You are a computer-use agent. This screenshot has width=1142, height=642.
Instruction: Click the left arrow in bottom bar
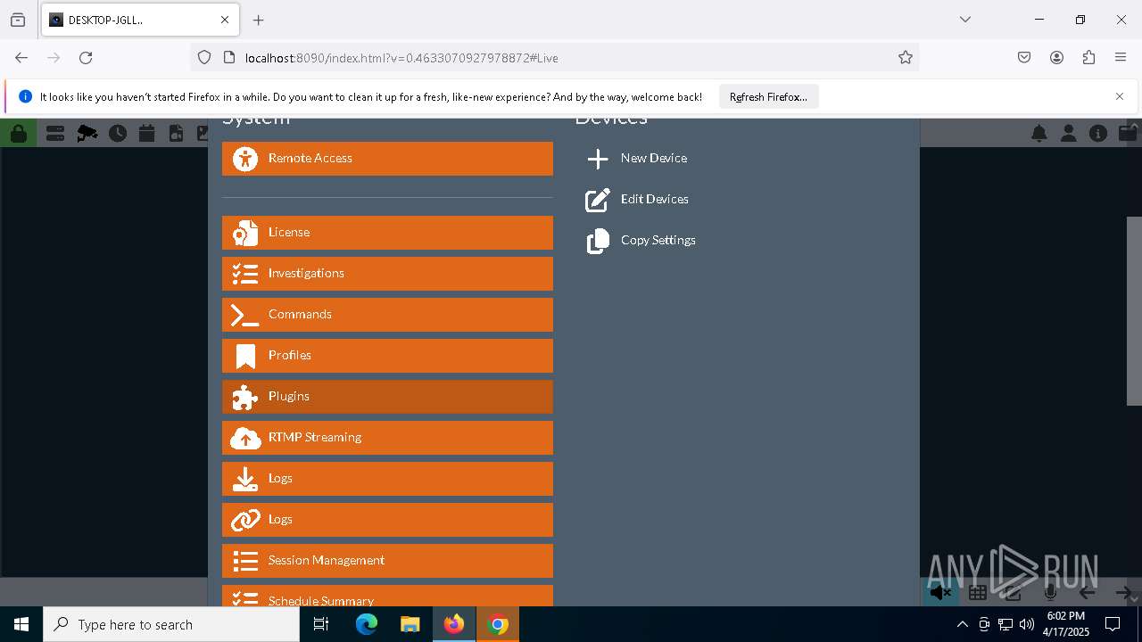point(1087,592)
